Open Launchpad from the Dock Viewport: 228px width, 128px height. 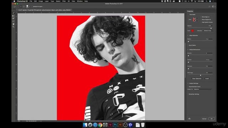pos(90,125)
